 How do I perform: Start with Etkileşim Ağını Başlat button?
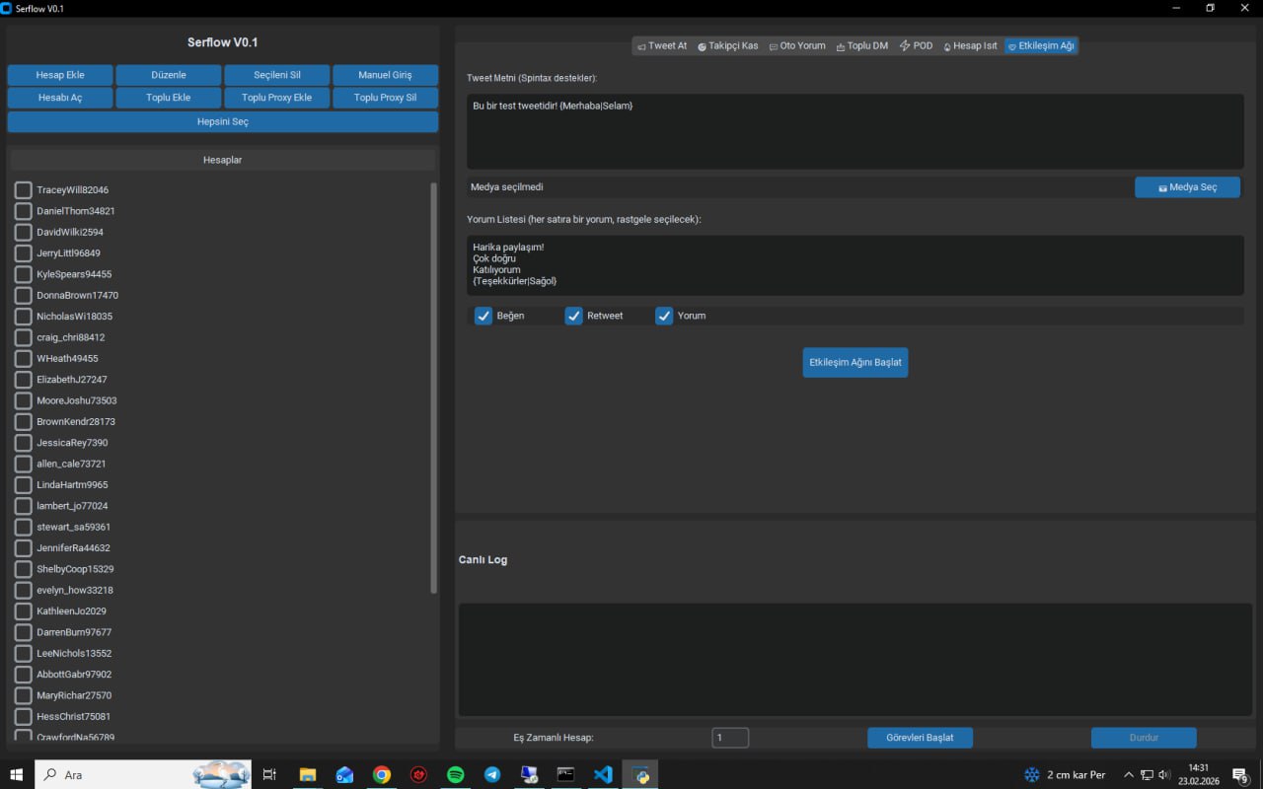click(x=855, y=362)
